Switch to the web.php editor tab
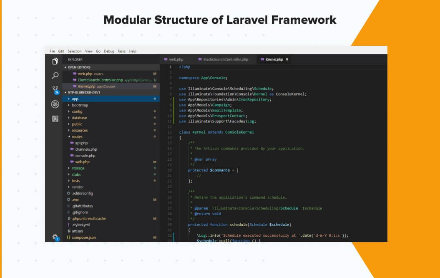The height and width of the screenshot is (278, 440). [x=176, y=60]
